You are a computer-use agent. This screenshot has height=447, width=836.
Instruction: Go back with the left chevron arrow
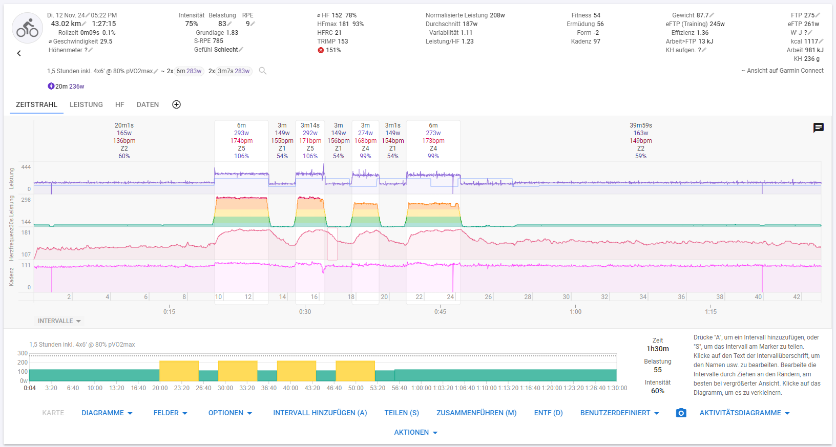(x=19, y=53)
